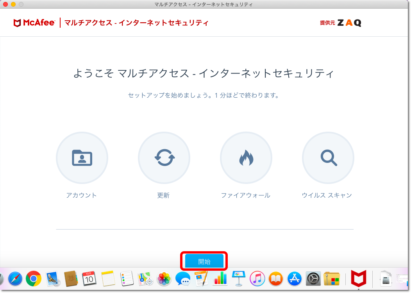This screenshot has width=411, height=293.
Task: Open Contacts book in the Dock
Action: (x=71, y=279)
